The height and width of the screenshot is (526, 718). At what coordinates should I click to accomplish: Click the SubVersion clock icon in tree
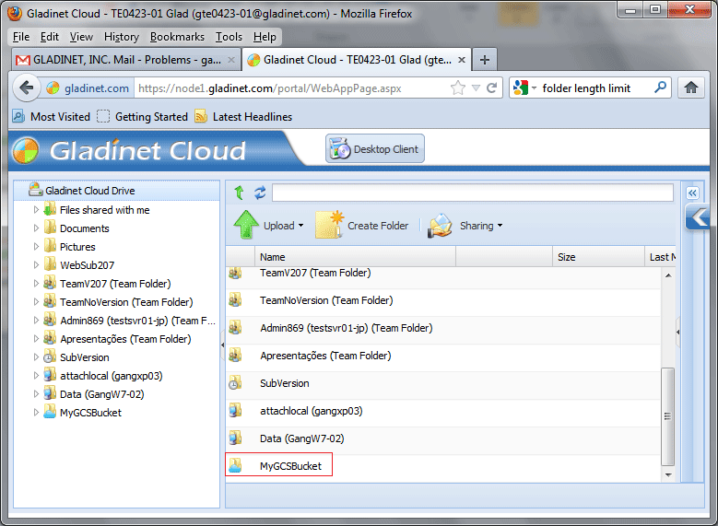click(50, 357)
